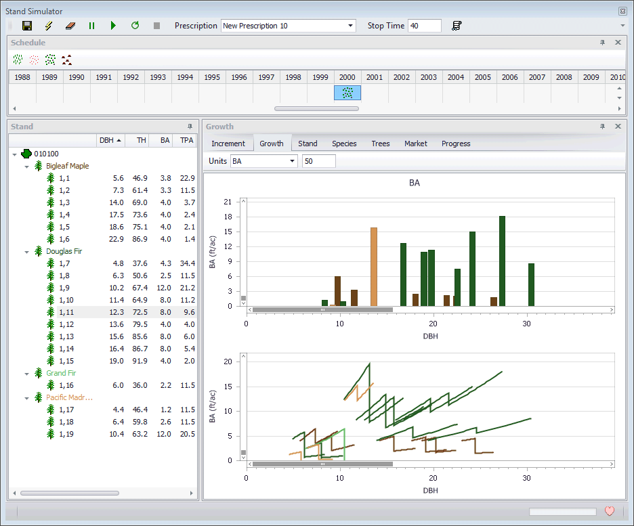
Task: Select tree row 1,16
Action: tap(103, 385)
